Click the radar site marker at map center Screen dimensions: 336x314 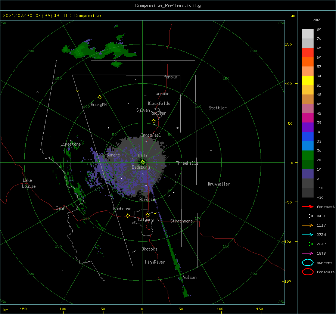tap(143, 162)
